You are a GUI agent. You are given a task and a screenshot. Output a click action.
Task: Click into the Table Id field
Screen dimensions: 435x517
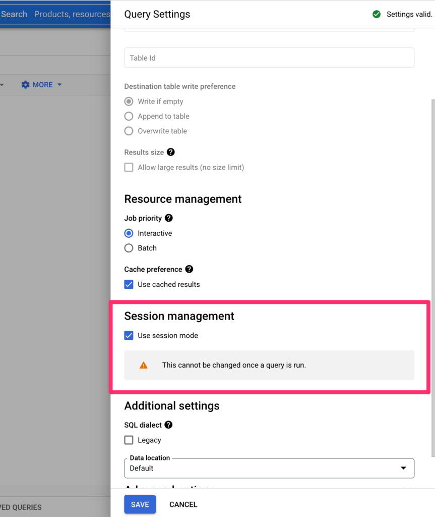coord(269,58)
